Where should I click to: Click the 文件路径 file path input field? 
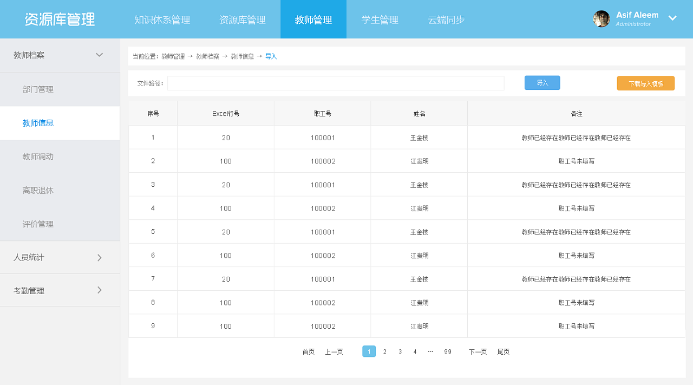coord(336,83)
